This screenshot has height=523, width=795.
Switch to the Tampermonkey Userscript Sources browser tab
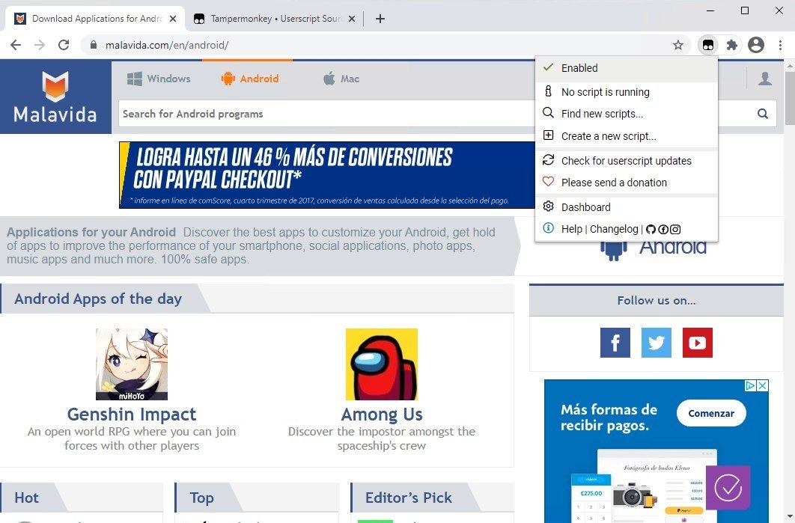click(x=274, y=19)
